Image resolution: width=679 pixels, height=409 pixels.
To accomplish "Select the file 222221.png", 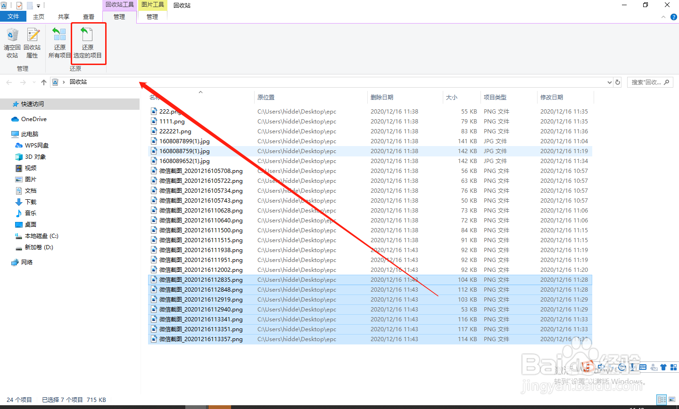I will tap(175, 131).
